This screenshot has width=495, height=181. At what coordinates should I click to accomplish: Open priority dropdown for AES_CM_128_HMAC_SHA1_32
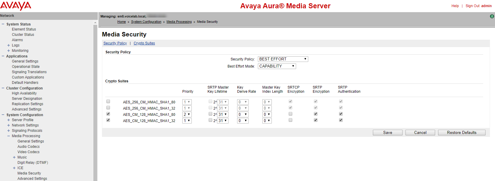tap(187, 121)
